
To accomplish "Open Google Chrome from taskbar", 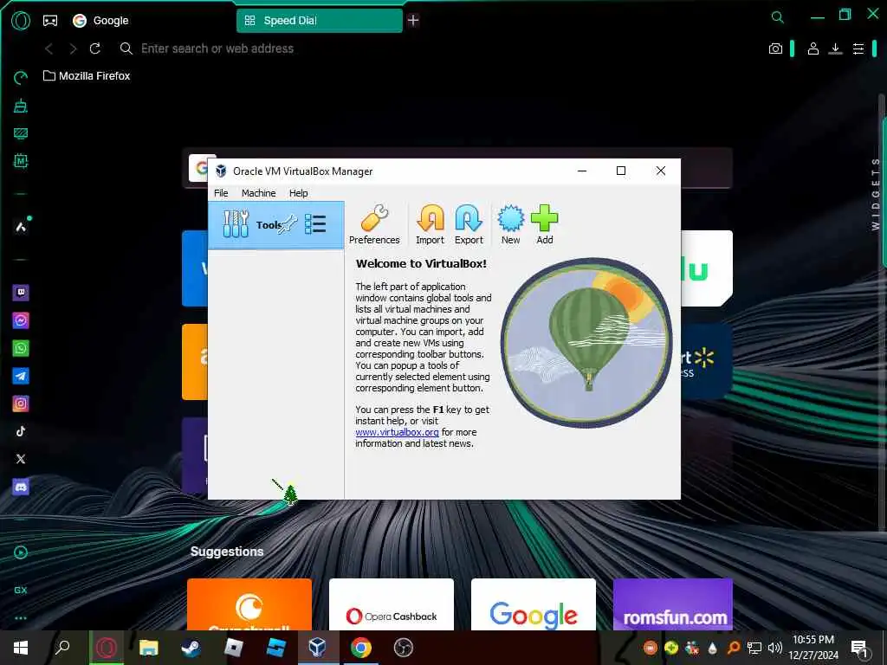I will click(x=360, y=648).
